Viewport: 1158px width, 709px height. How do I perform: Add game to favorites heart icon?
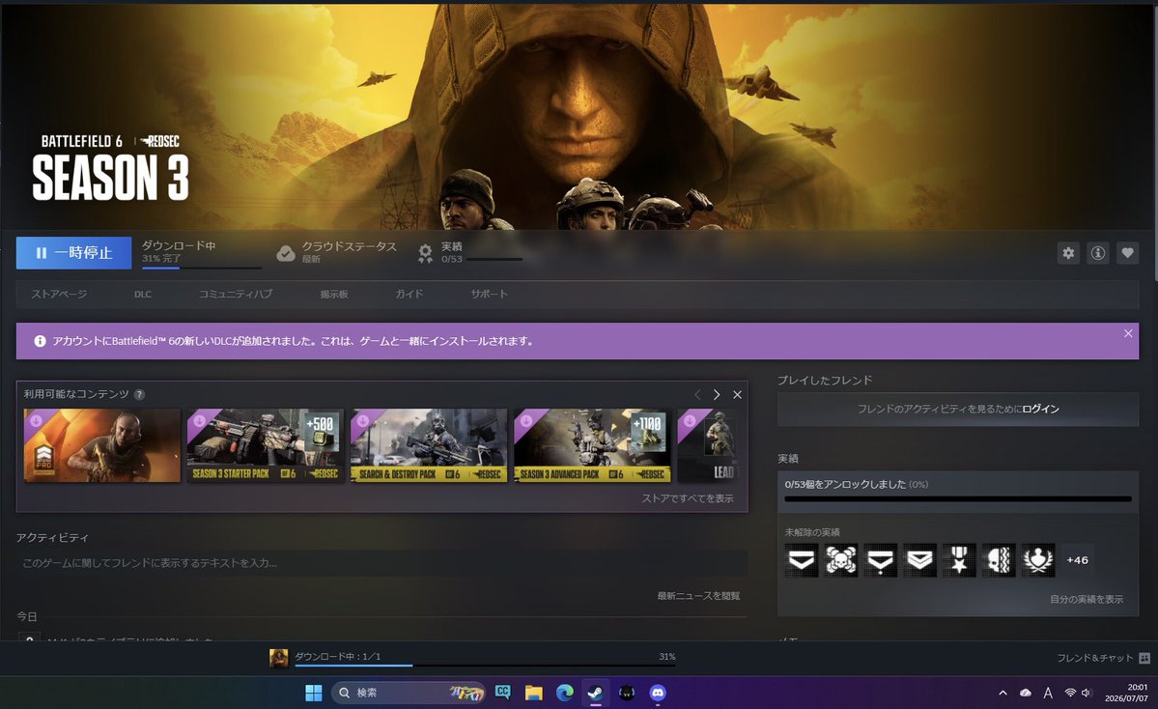[x=1128, y=253]
